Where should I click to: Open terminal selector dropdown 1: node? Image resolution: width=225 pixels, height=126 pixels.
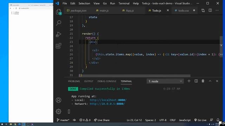pos(165,81)
